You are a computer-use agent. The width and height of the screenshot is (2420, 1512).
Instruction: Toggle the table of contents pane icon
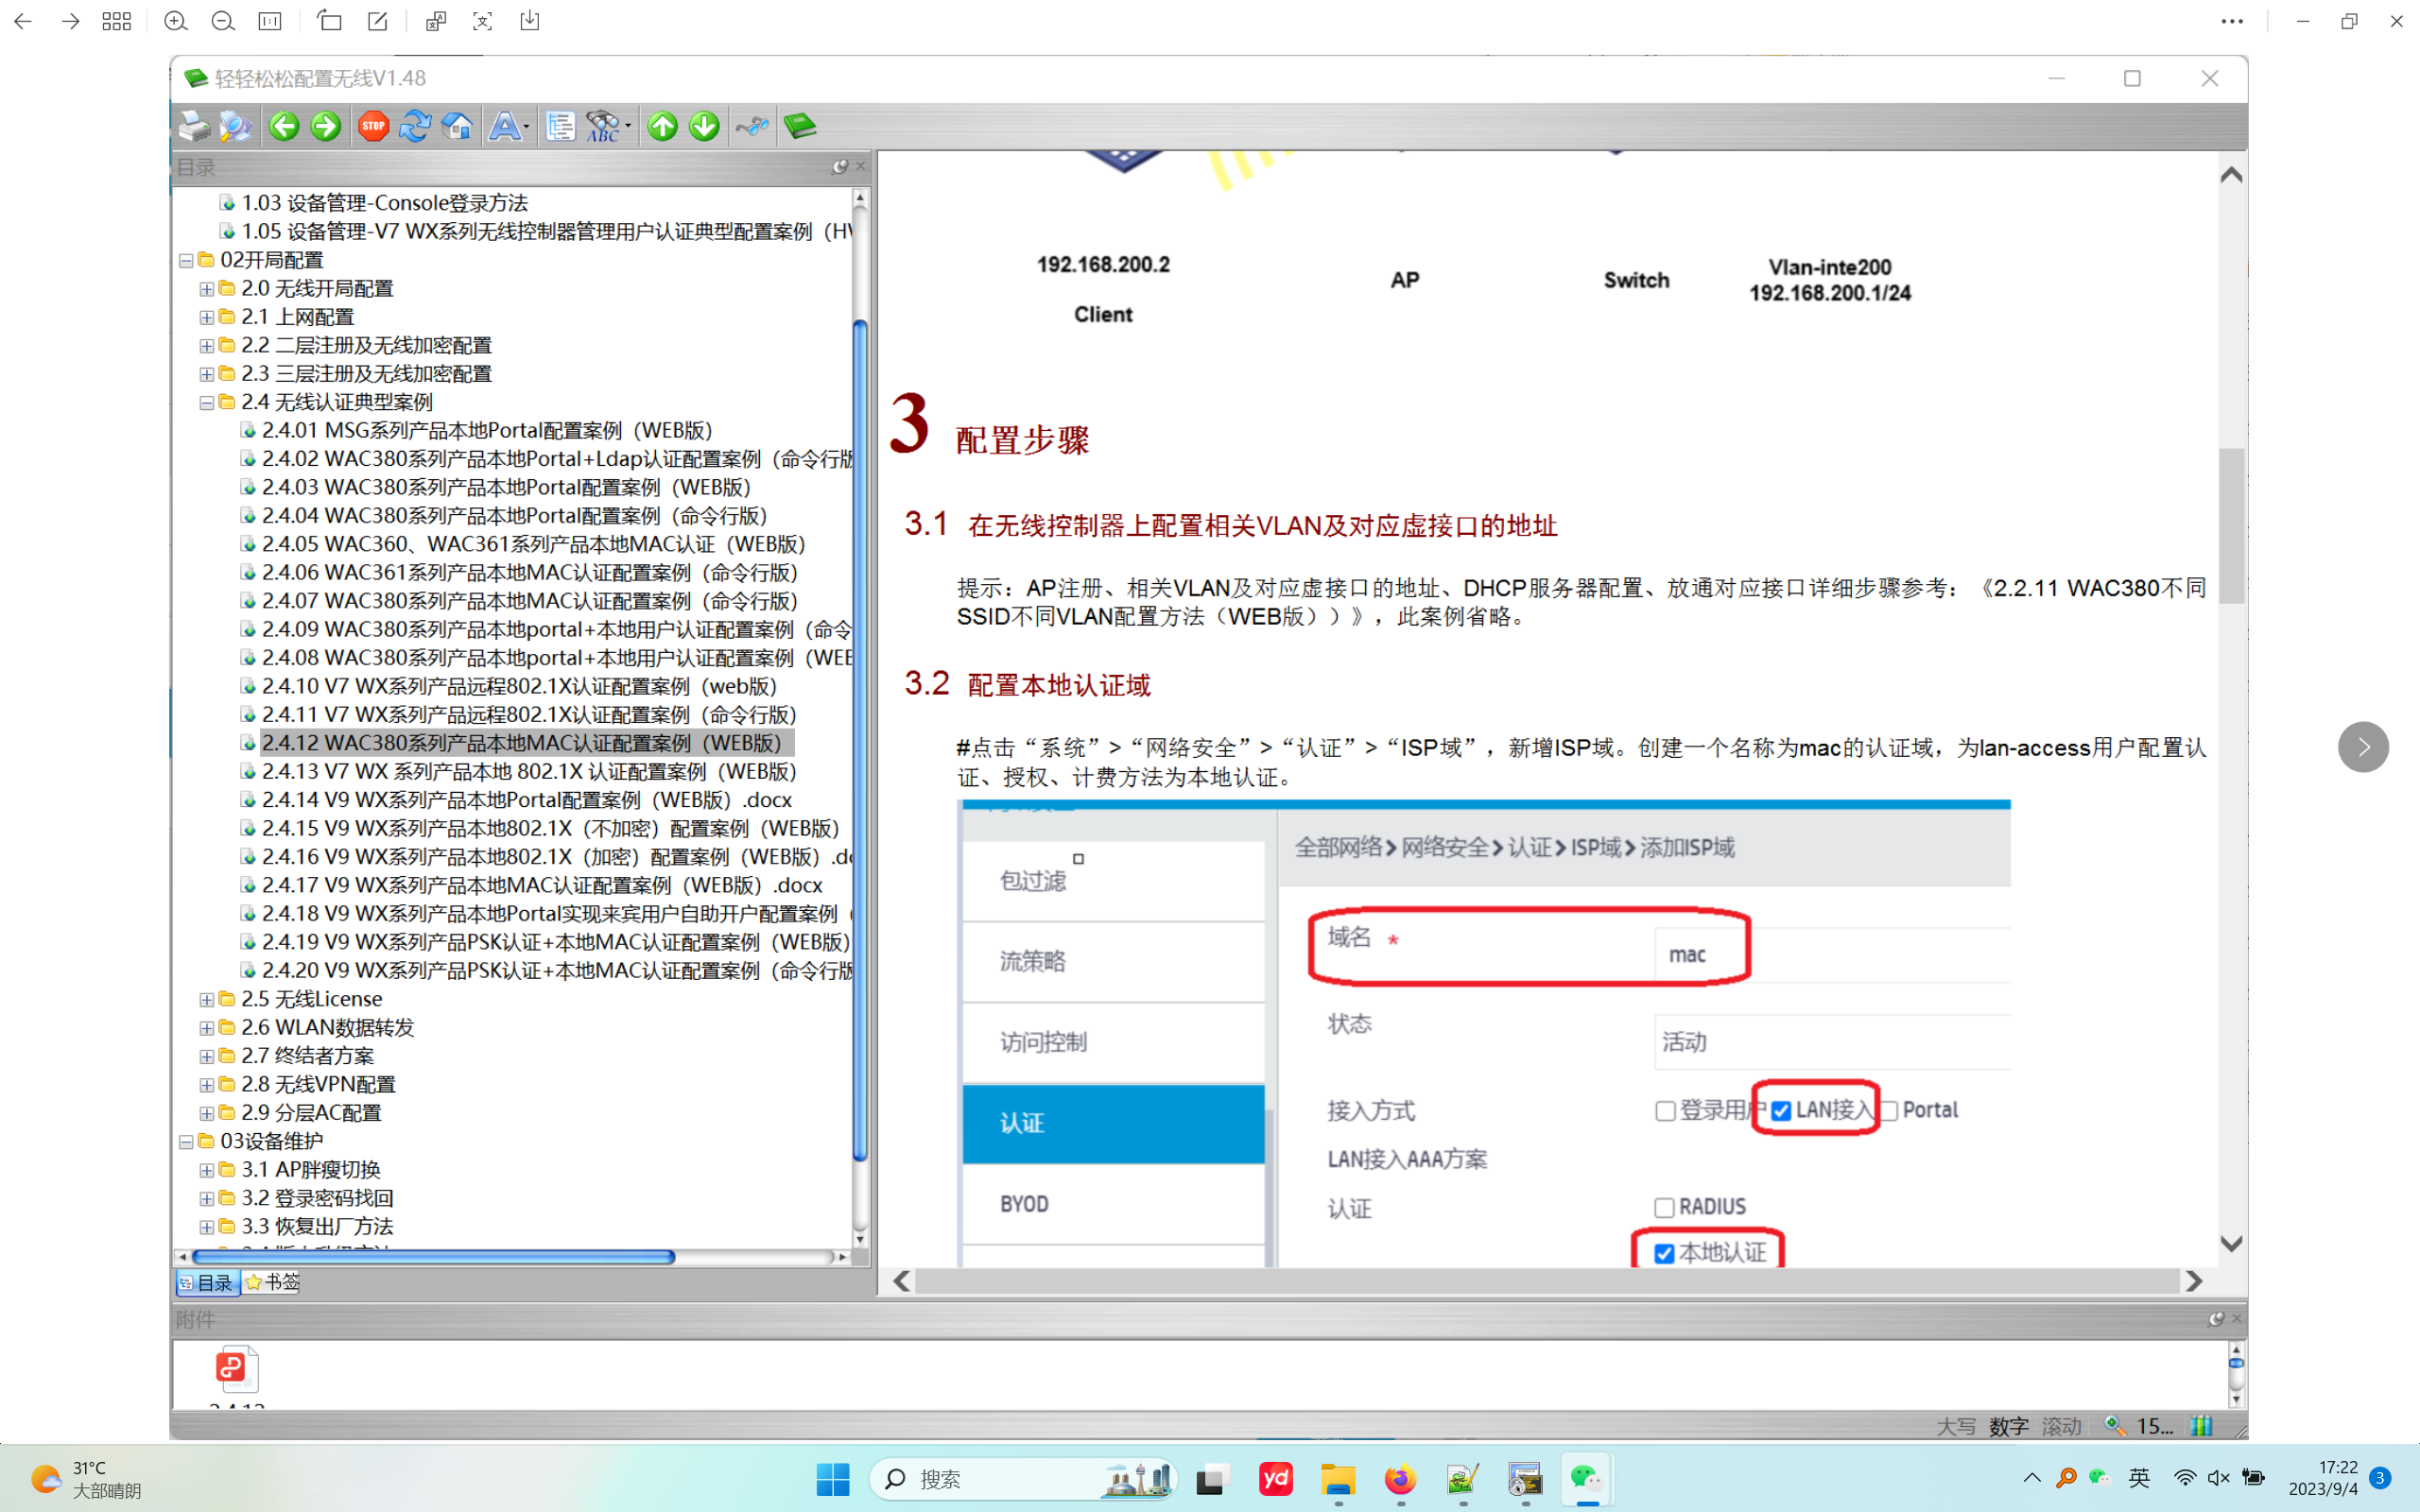(x=560, y=127)
